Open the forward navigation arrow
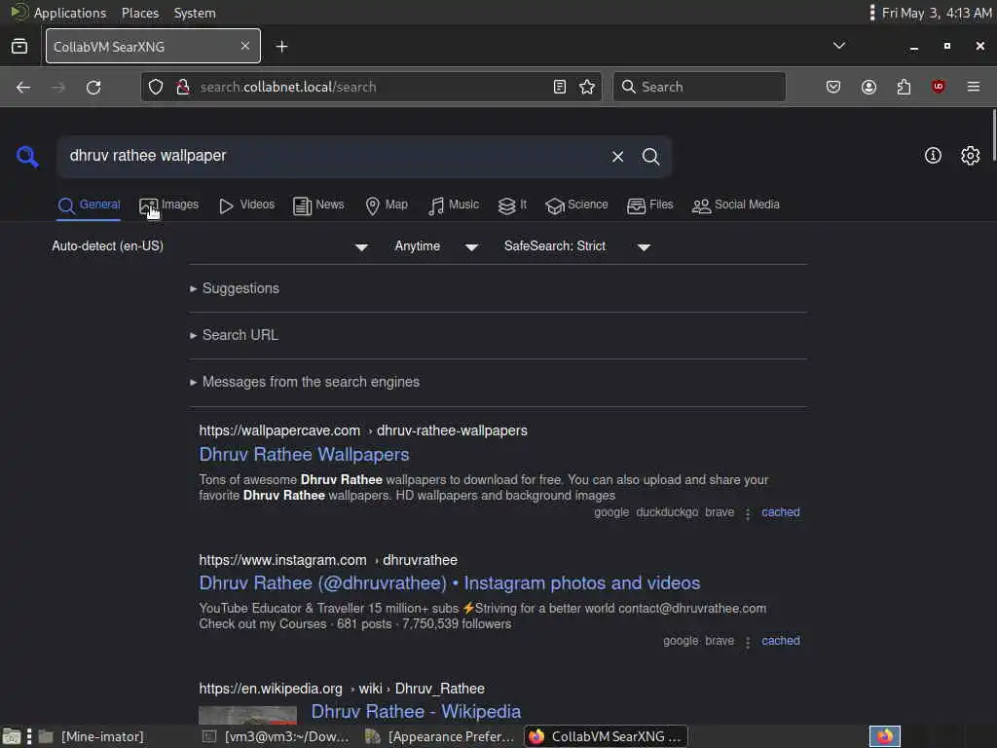This screenshot has height=748, width=997. pos(57,87)
